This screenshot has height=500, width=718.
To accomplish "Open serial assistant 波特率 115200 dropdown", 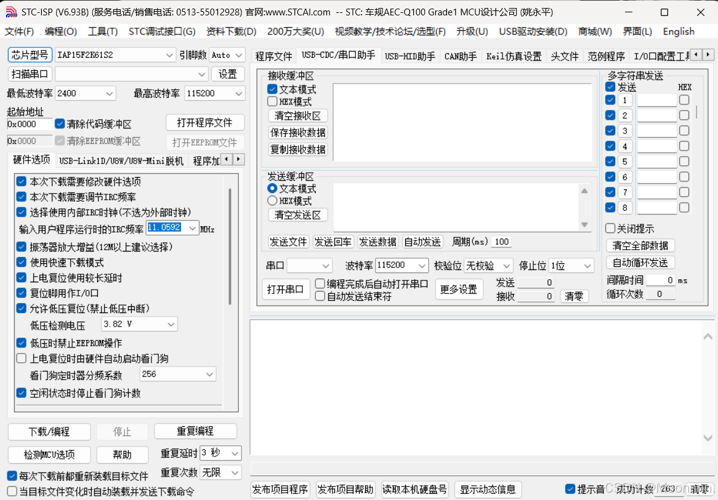I will pos(422,265).
